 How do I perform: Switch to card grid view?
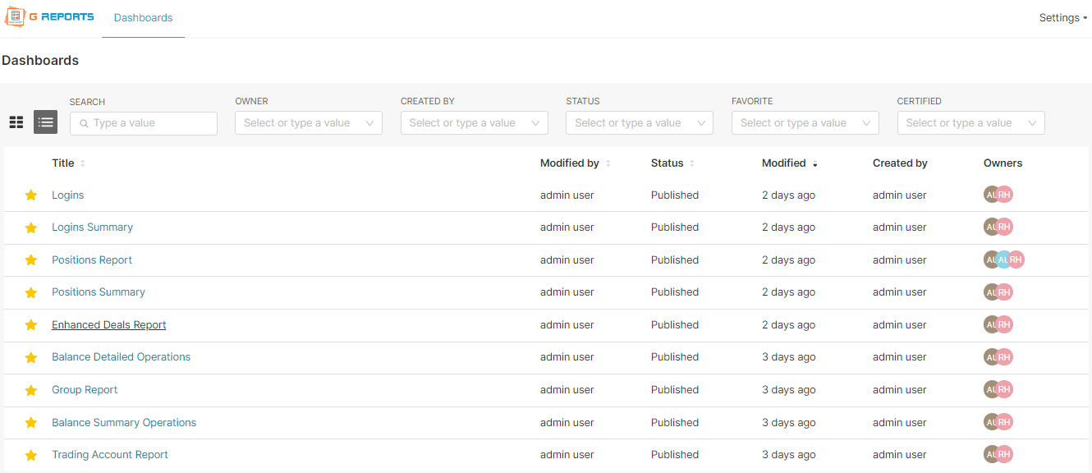click(x=16, y=122)
